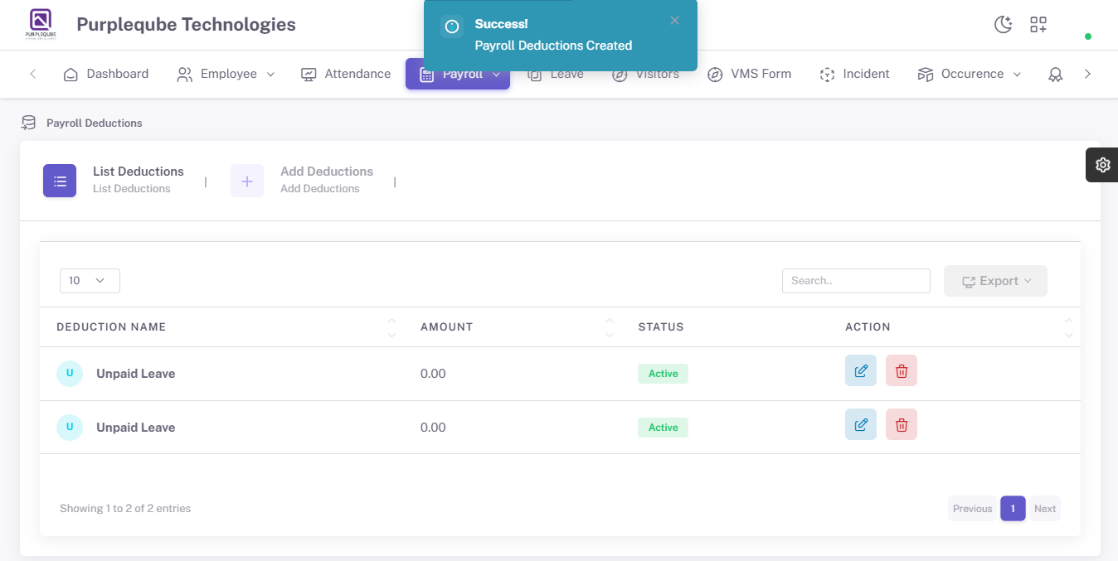This screenshot has height=561, width=1118.
Task: Click second row Unpaid Leave name
Action: pyautogui.click(x=135, y=428)
